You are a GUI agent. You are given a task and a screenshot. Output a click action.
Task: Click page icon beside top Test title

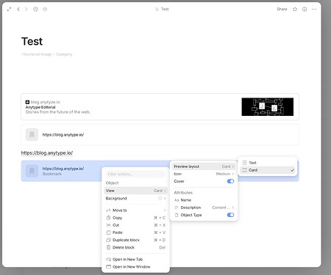(x=157, y=10)
